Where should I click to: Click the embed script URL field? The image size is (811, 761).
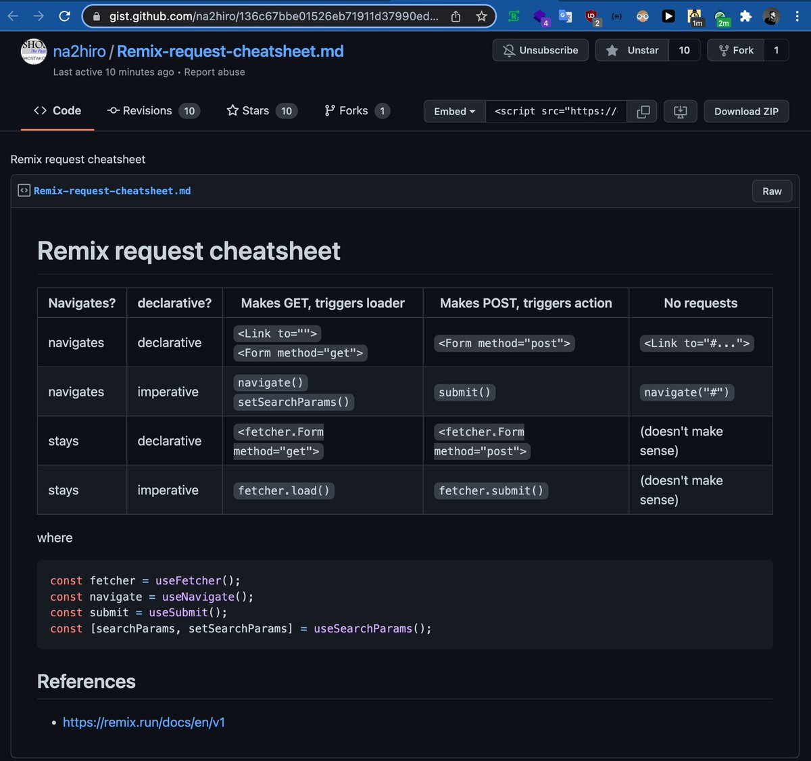(556, 112)
